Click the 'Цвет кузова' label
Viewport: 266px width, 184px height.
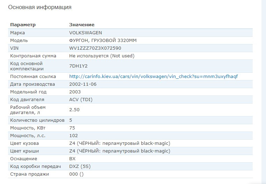tap(24, 143)
